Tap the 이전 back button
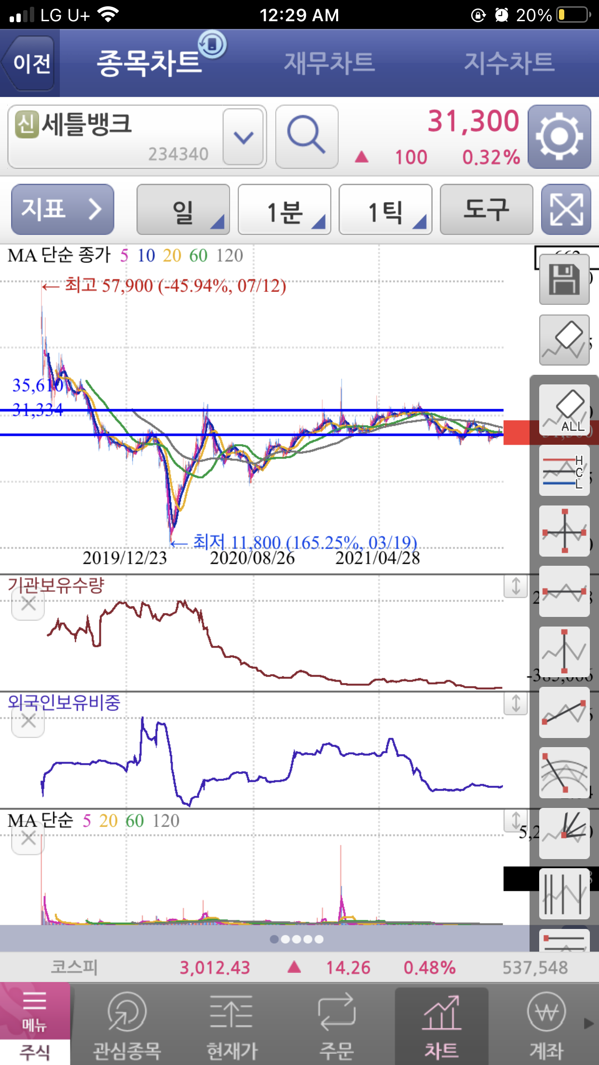This screenshot has height=1065, width=599. tap(29, 63)
